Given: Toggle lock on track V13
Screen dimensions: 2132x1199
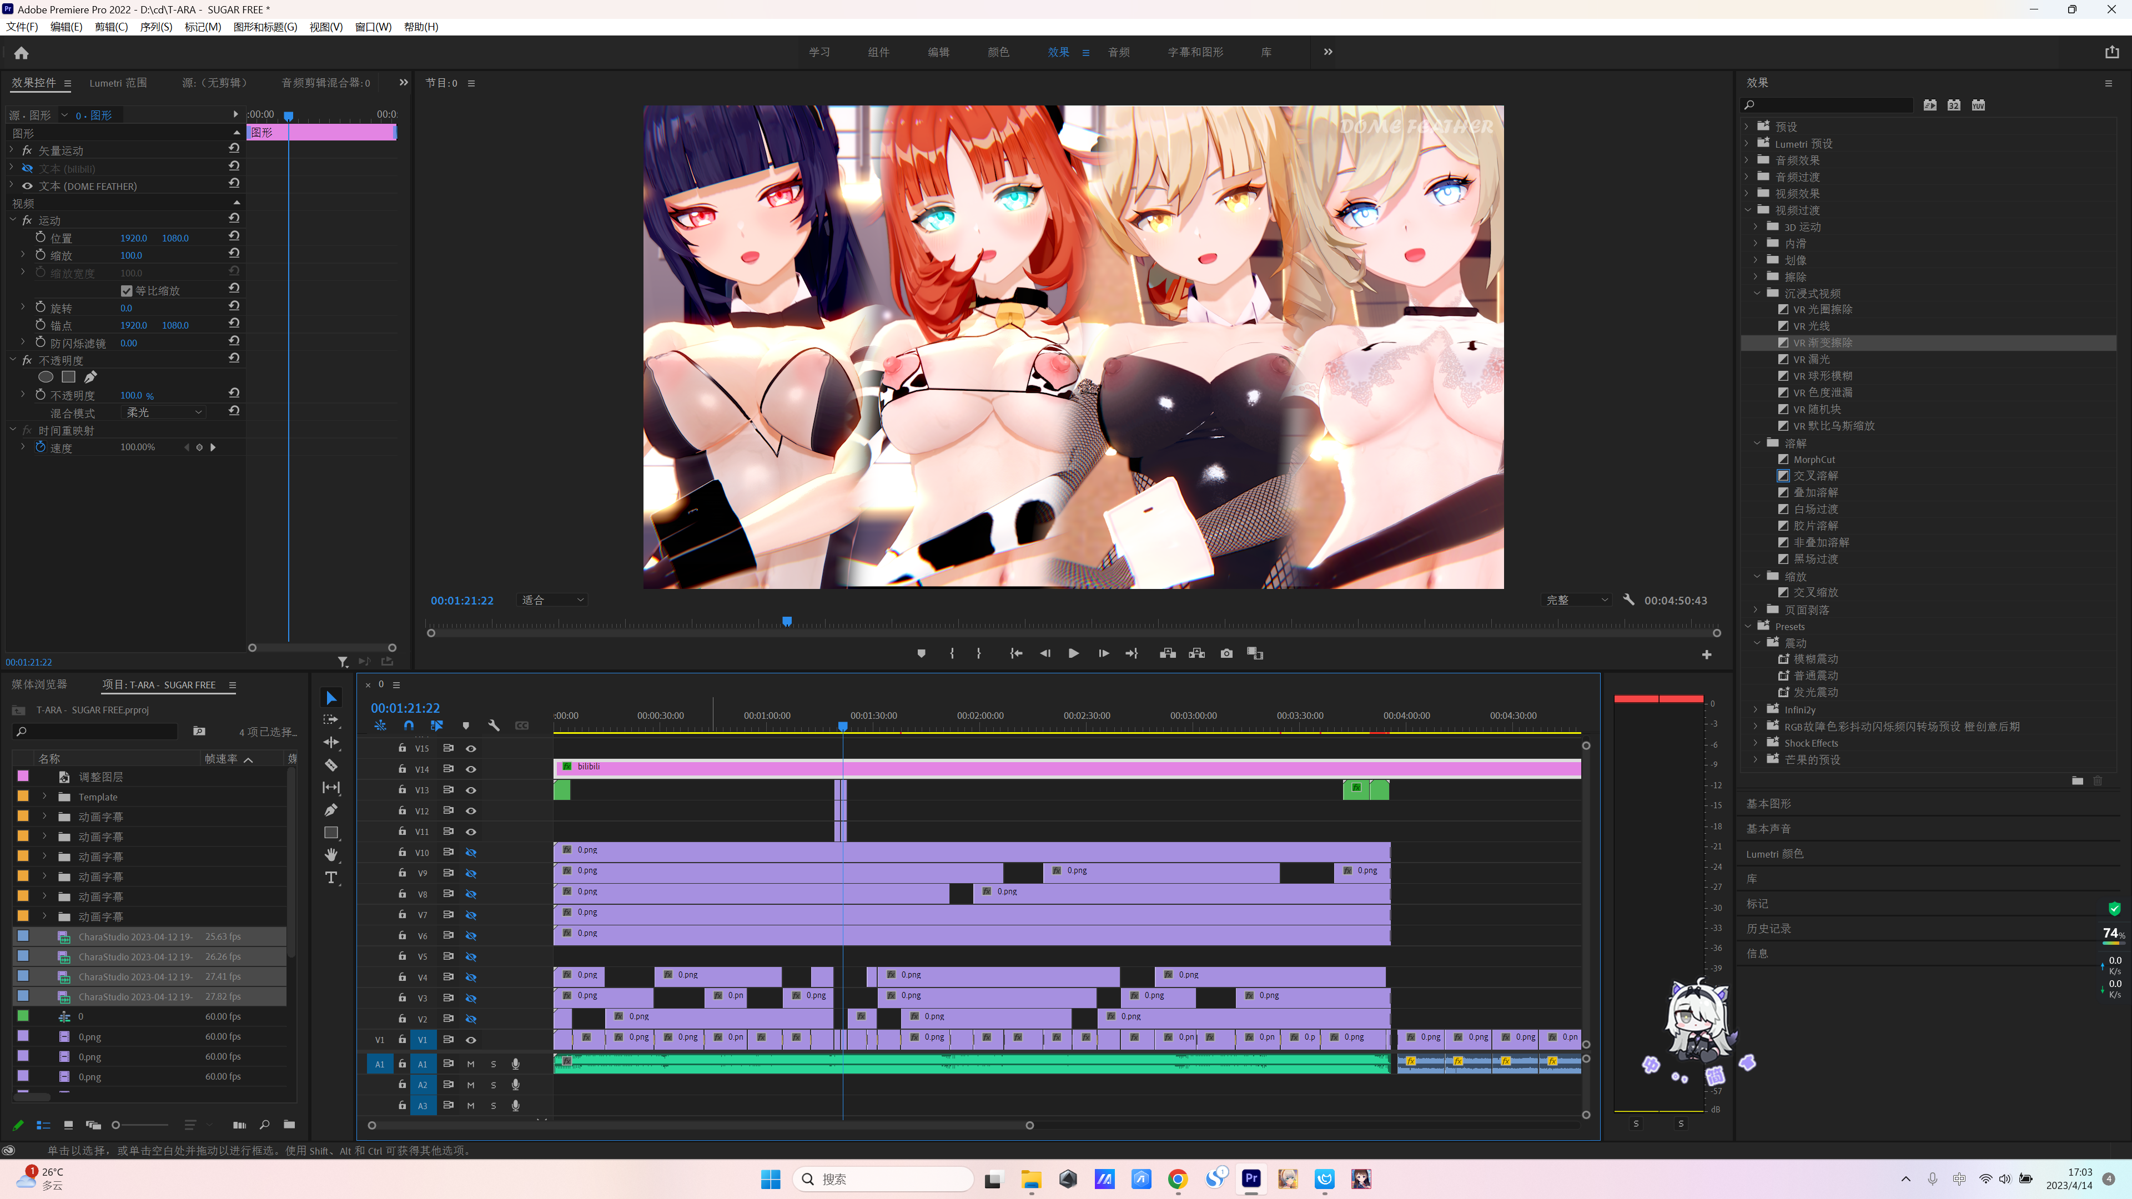Looking at the screenshot, I should [x=402, y=790].
